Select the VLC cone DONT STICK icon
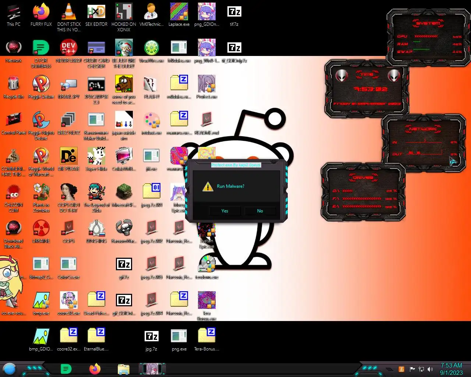The height and width of the screenshot is (377, 471). pyautogui.click(x=69, y=18)
